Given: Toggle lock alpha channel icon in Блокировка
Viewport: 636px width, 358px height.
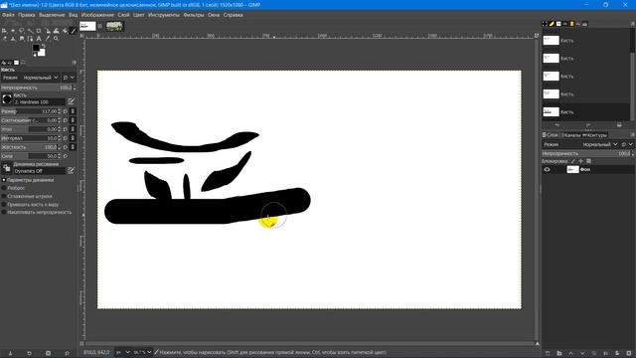Looking at the screenshot, I should tap(588, 161).
